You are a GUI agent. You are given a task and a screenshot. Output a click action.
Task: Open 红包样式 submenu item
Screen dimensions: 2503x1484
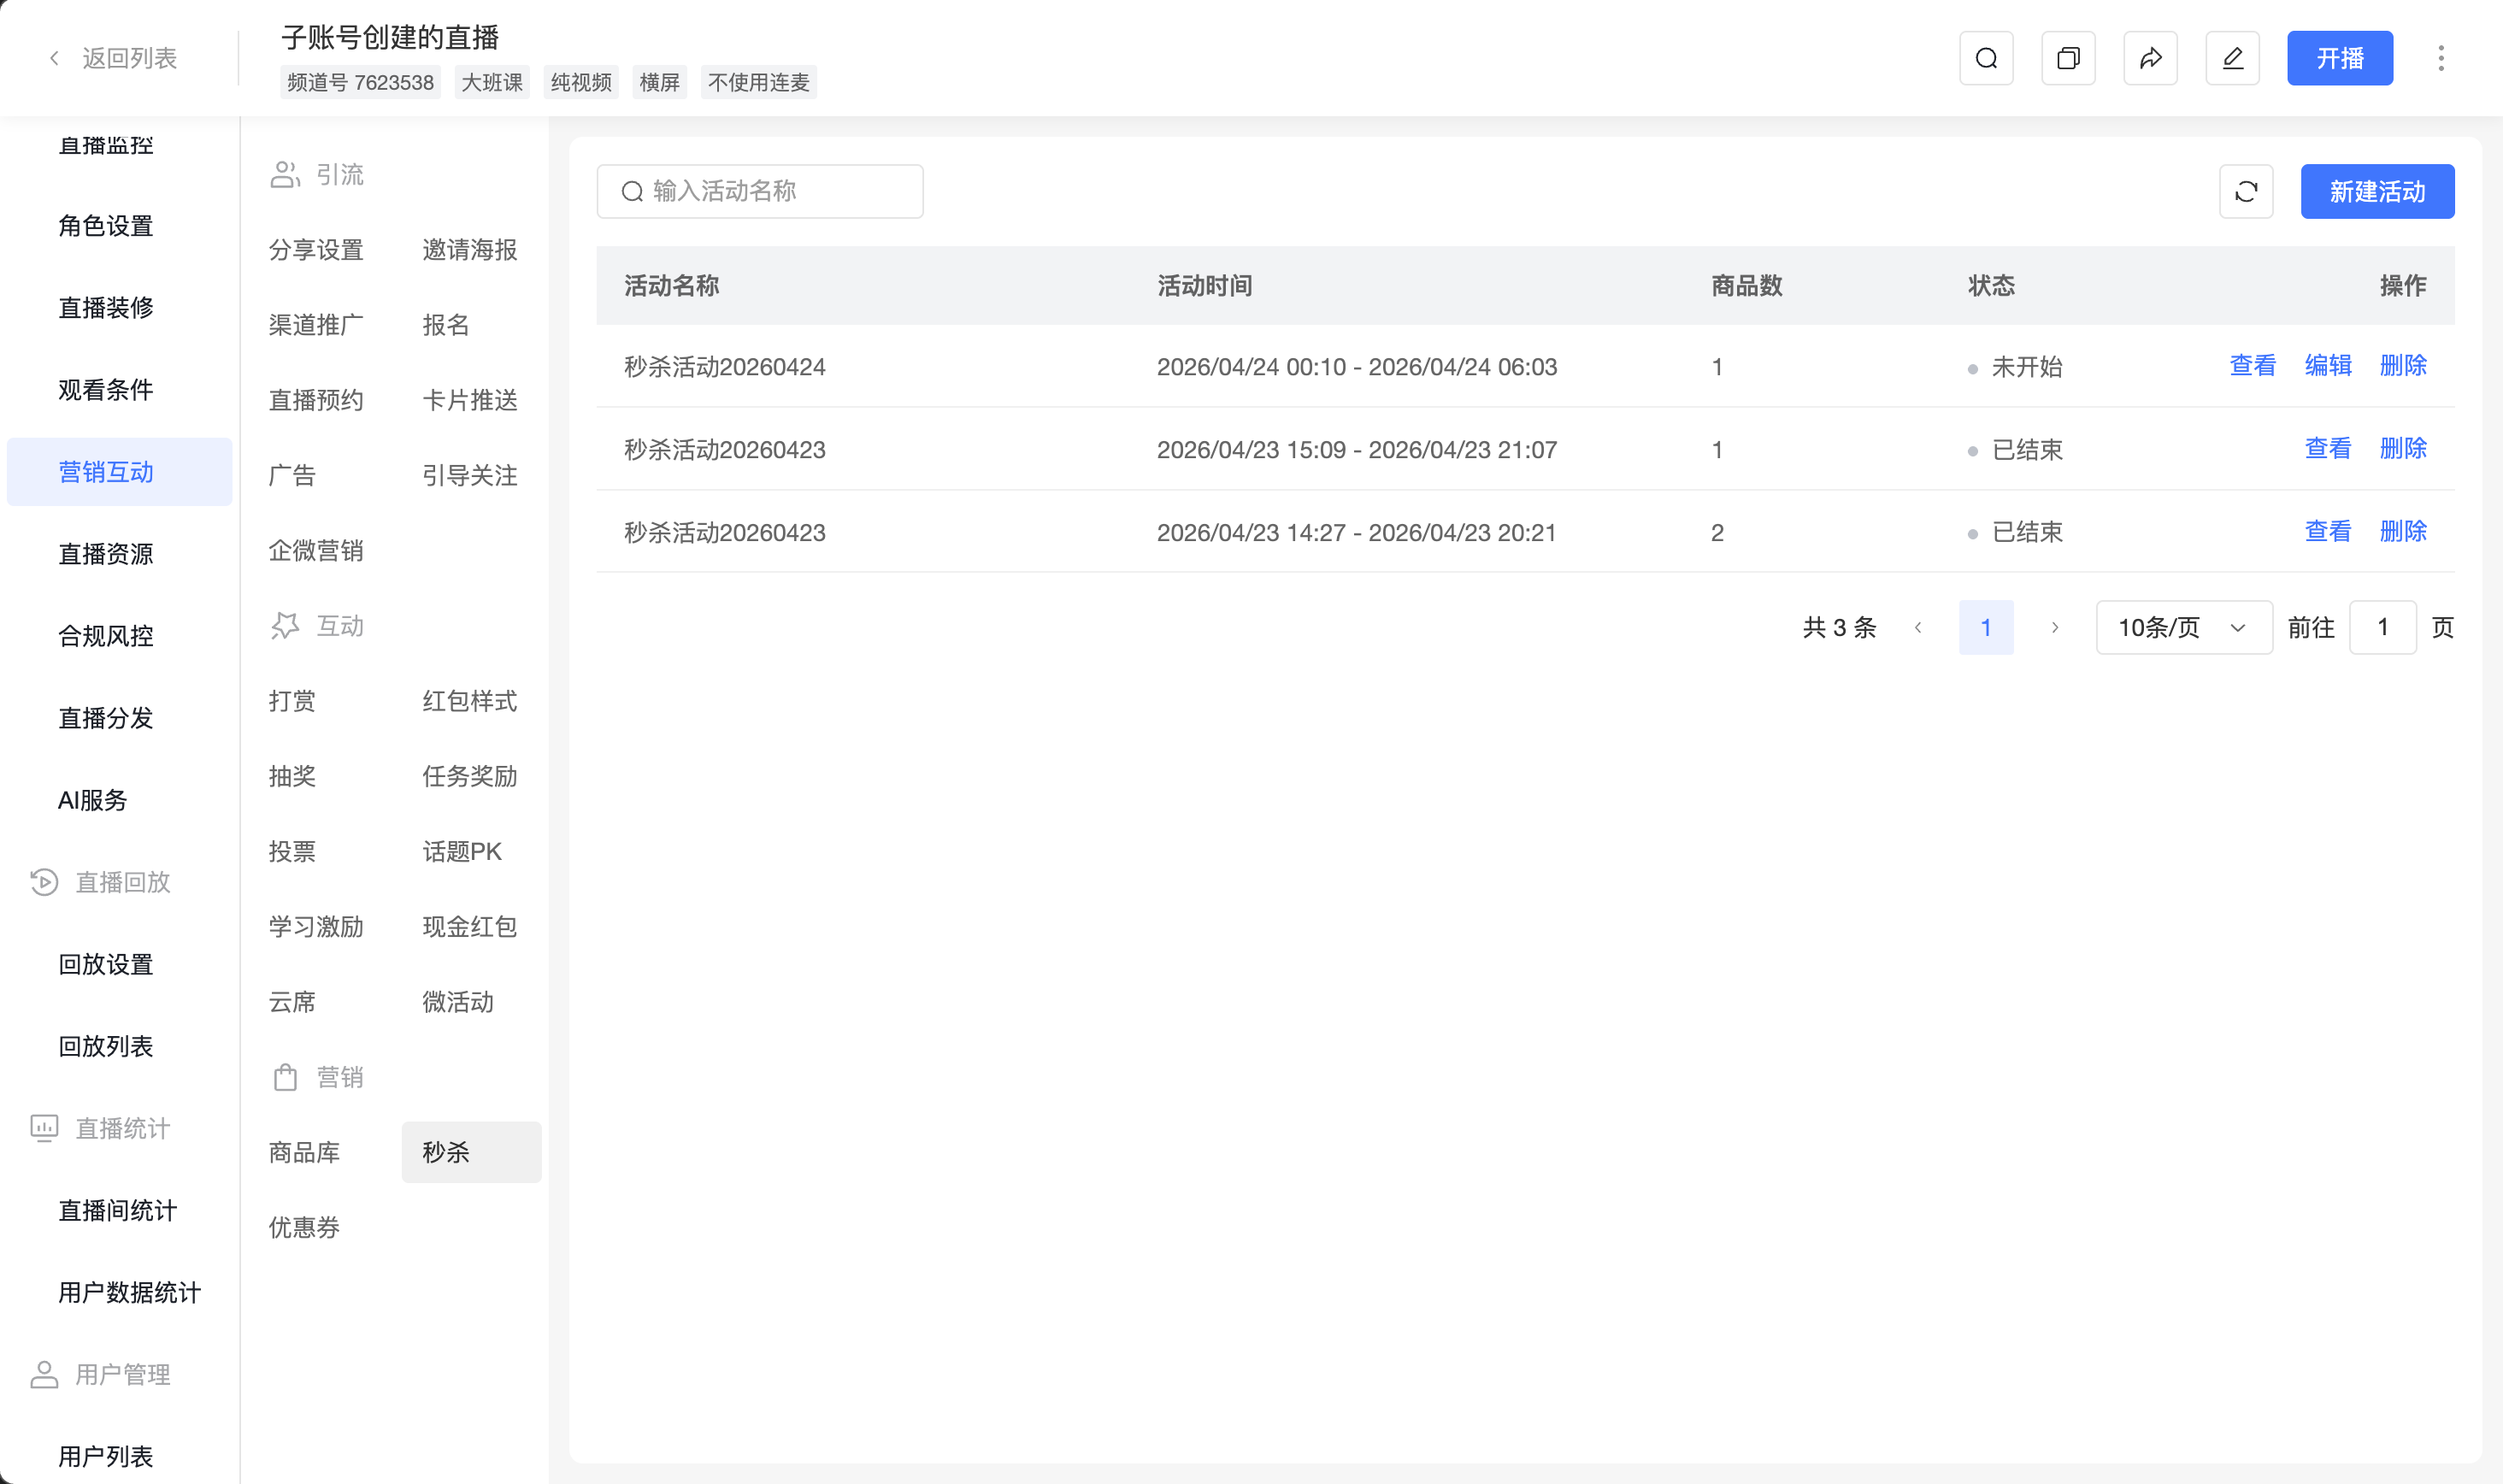coord(470,701)
